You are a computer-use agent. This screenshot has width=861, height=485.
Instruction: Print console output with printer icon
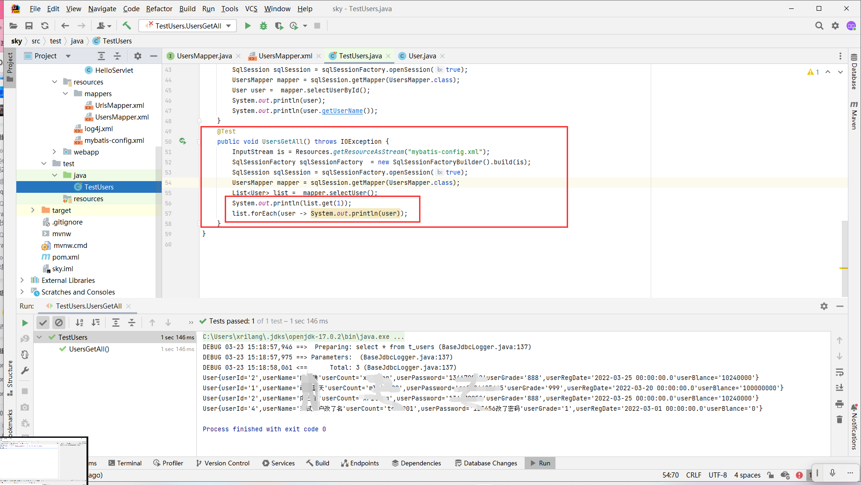pyautogui.click(x=840, y=404)
